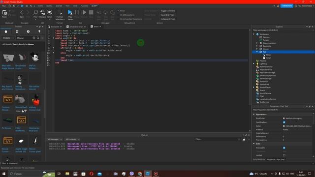The height and width of the screenshot is (177, 315).
Task: Click the Run a command bar
Action: (157, 164)
